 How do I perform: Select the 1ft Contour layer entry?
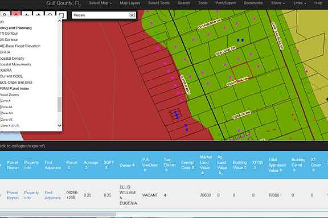point(9,34)
